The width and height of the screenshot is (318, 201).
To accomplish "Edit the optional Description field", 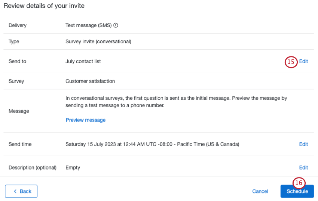I will click(303, 168).
